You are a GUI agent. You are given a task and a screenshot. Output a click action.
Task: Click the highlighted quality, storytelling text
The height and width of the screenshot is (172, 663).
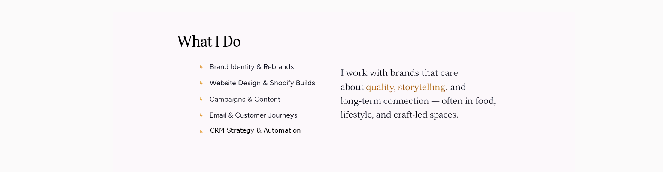coord(406,87)
